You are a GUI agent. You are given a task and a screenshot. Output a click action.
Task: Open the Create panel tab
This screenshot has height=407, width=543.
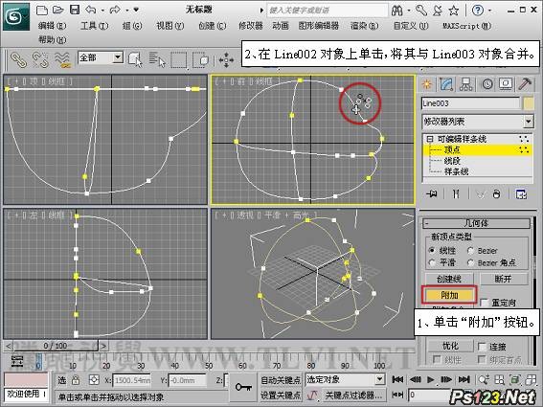(427, 84)
